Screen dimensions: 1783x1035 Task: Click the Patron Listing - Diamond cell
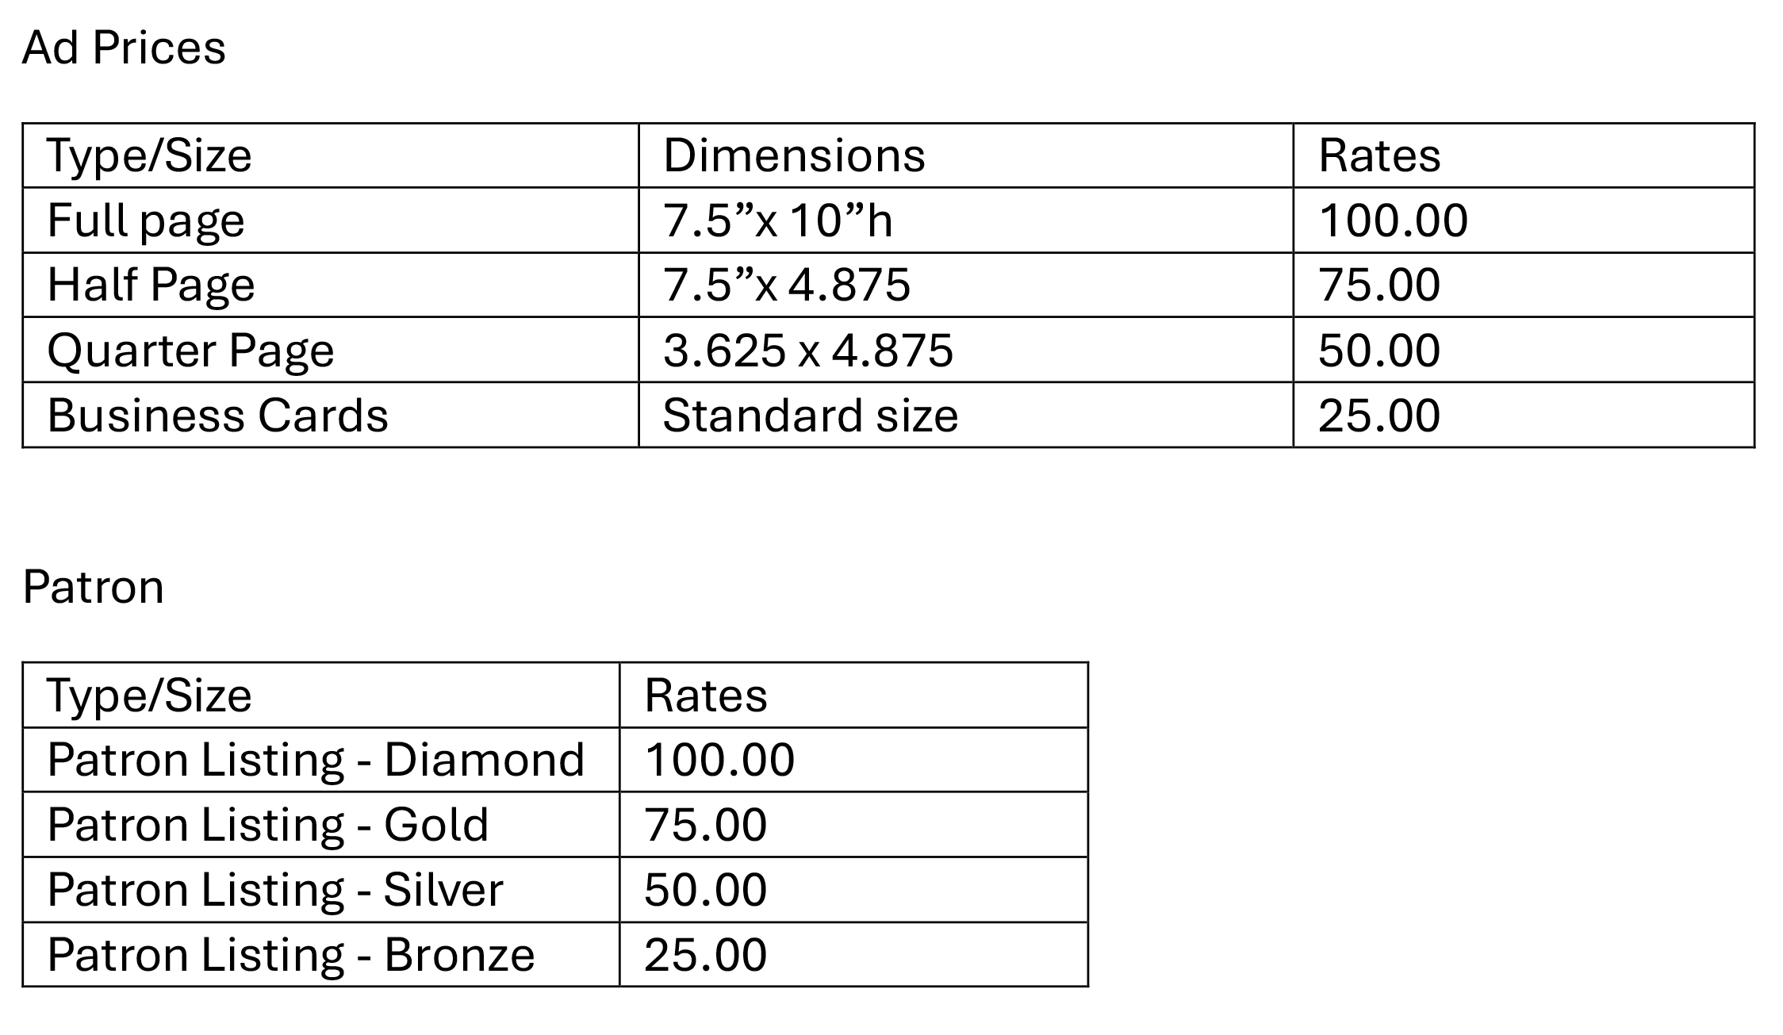coord(316,760)
